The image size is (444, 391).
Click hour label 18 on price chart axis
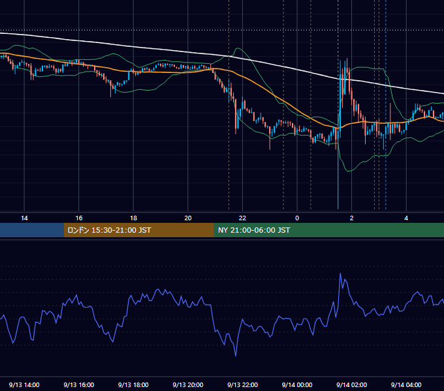point(133,218)
